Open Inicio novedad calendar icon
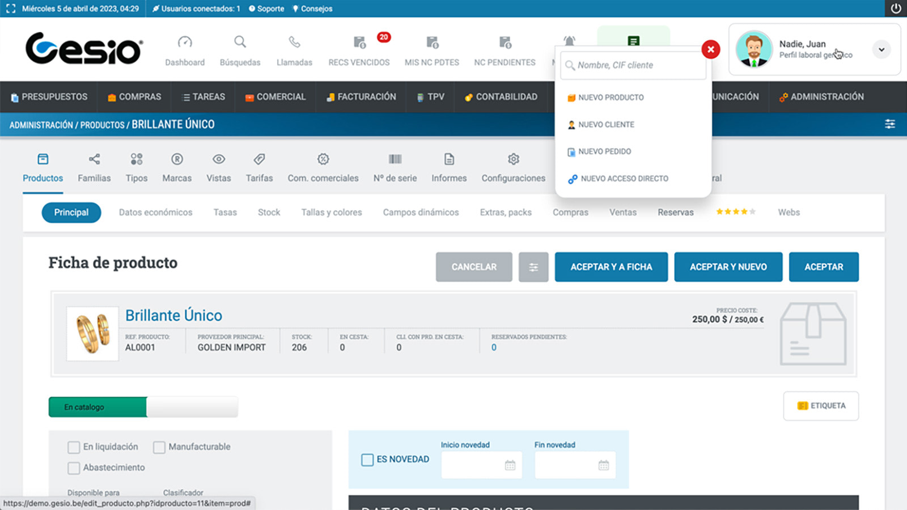Image resolution: width=907 pixels, height=510 pixels. pyautogui.click(x=510, y=465)
